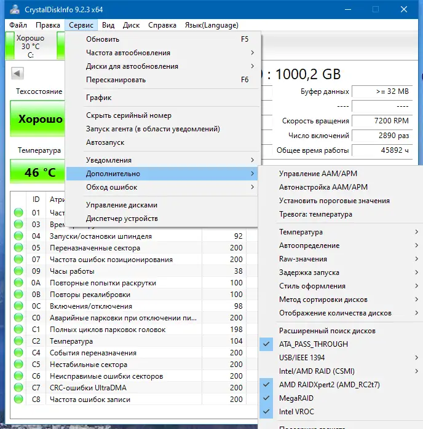Open Задержка запуска submenu
This screenshot has width=423, height=429.
point(340,272)
